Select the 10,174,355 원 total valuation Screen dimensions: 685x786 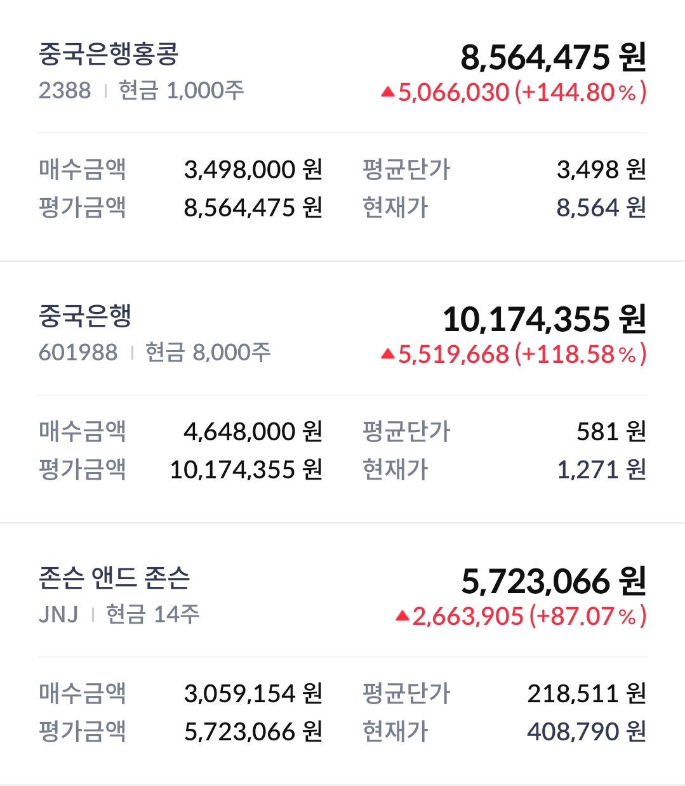point(545,320)
